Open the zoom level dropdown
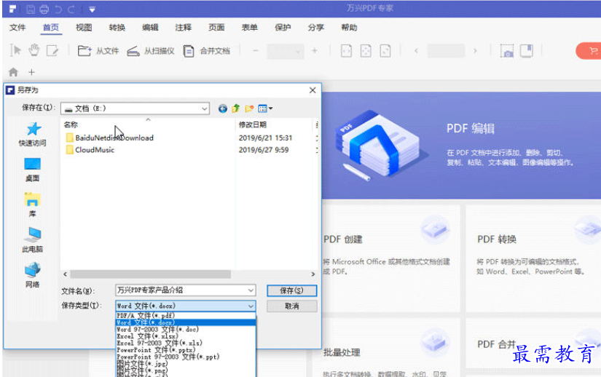The height and width of the screenshot is (377, 601). pos(286,51)
